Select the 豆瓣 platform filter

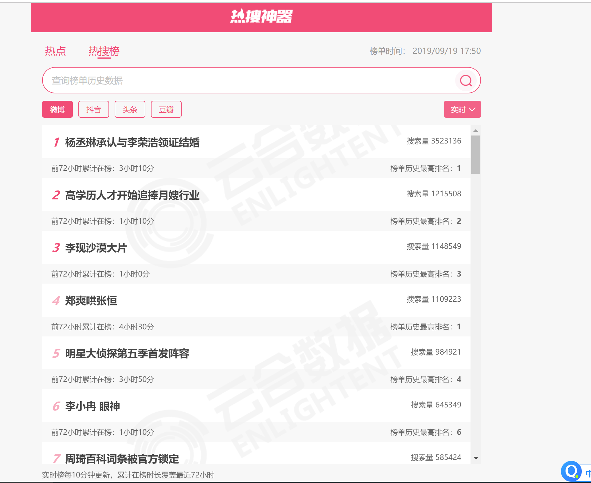pos(166,109)
